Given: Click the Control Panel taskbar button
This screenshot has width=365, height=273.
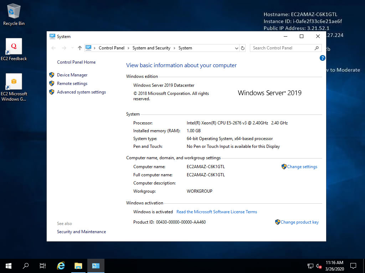Looking at the screenshot, I should [96, 266].
